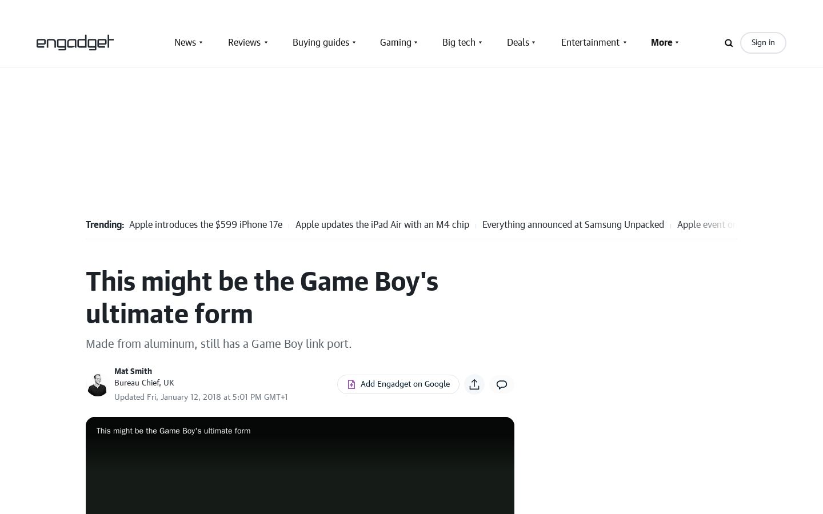The height and width of the screenshot is (514, 823).
Task: Click the 'Trending:' label
Action: (x=105, y=225)
